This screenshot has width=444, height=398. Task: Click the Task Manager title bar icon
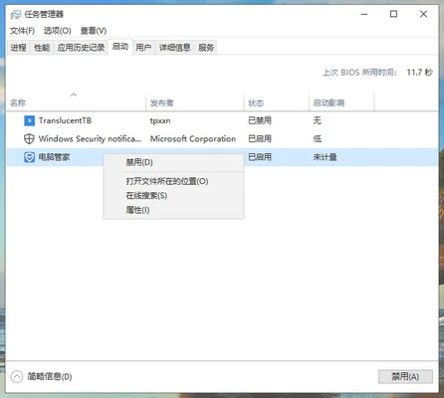[x=16, y=14]
